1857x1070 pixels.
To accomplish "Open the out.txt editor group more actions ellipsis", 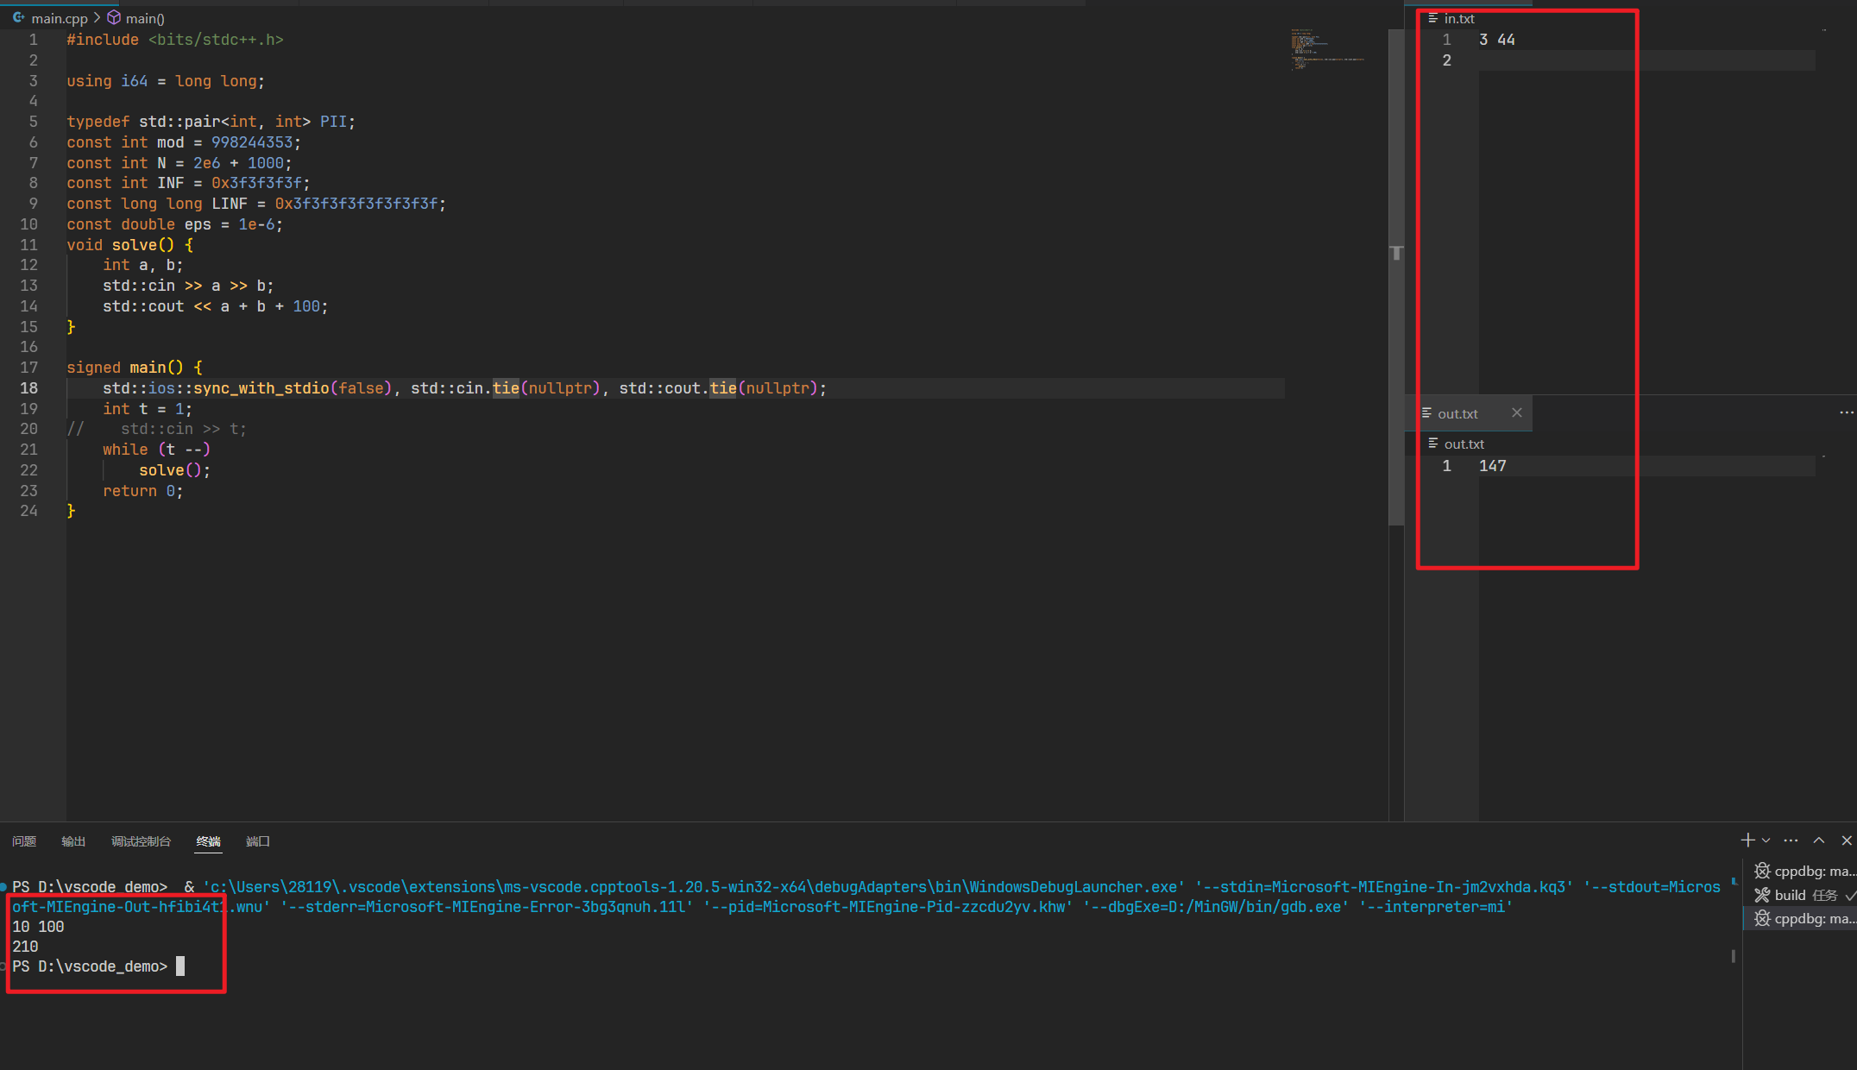I will pos(1846,412).
